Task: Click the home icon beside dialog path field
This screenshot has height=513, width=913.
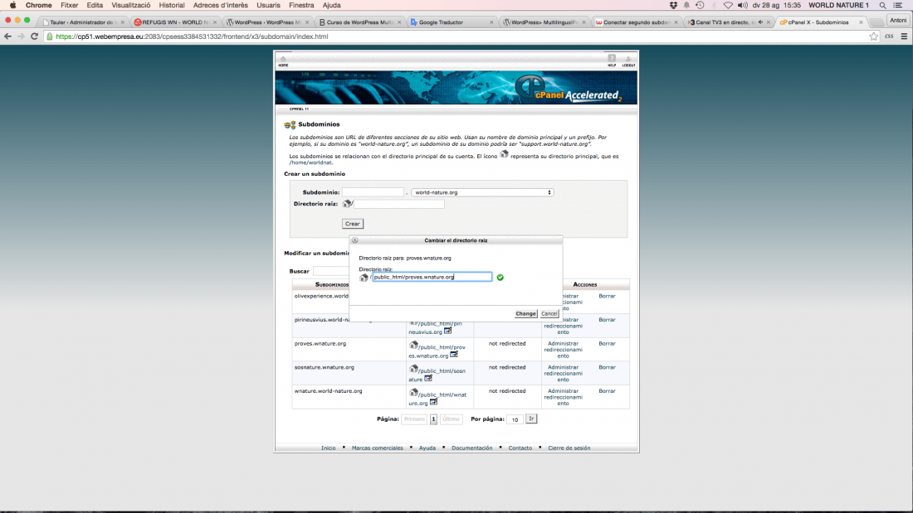Action: click(364, 278)
